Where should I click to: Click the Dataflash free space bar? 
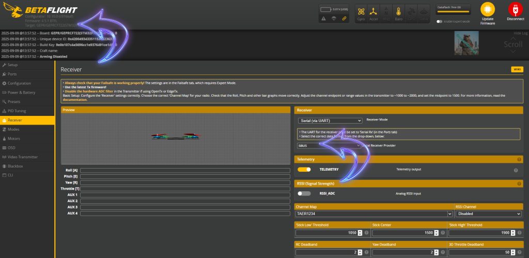click(454, 12)
